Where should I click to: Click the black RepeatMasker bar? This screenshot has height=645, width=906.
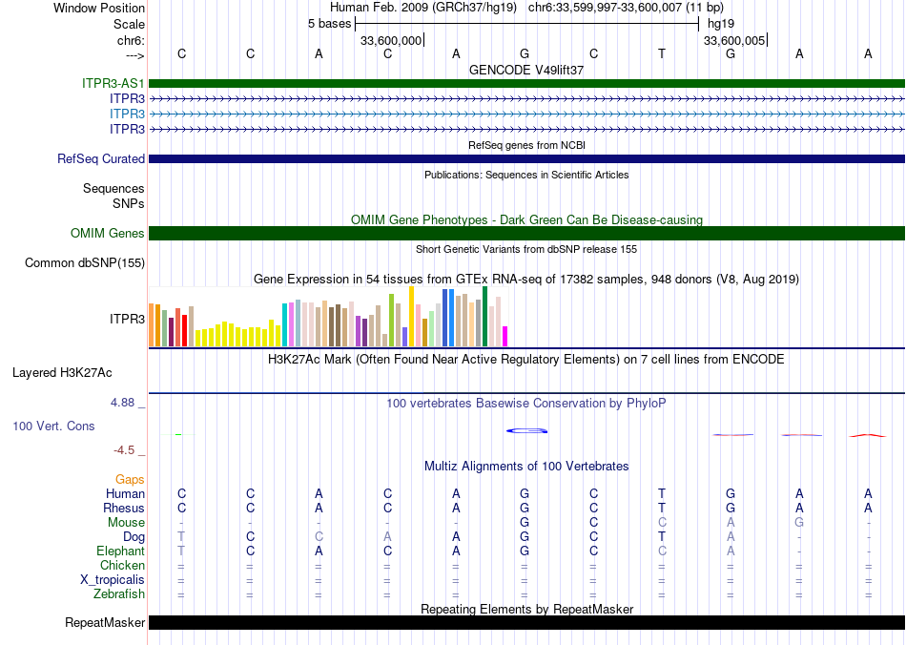pyautogui.click(x=526, y=622)
